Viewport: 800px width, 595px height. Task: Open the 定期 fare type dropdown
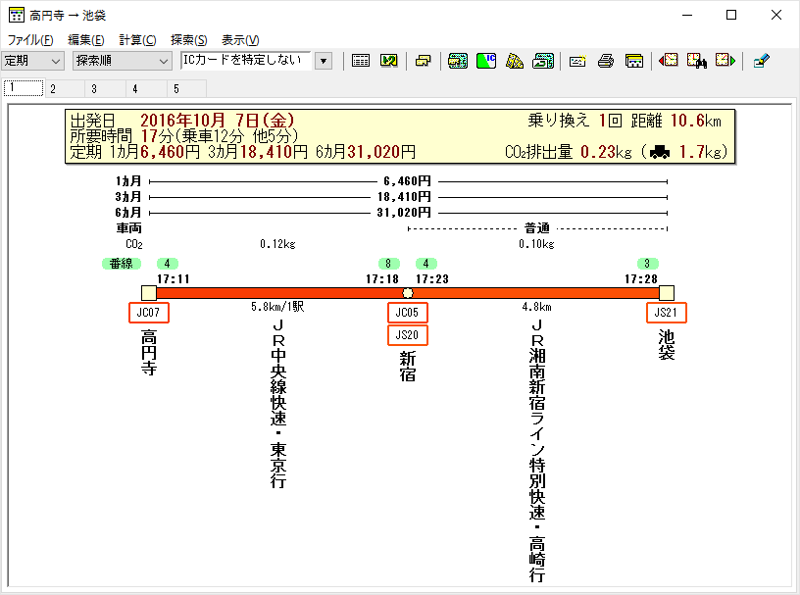click(33, 61)
